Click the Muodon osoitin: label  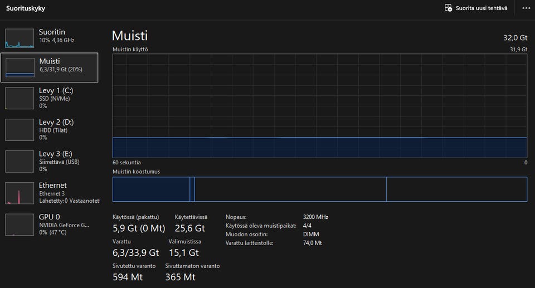pyautogui.click(x=247, y=235)
